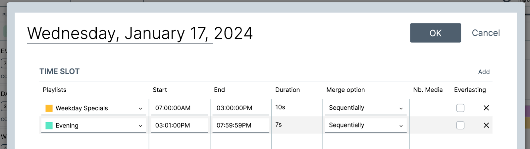Viewport: 530px width, 149px height.
Task: Edit the 03:00:00PM end time field
Action: click(240, 108)
